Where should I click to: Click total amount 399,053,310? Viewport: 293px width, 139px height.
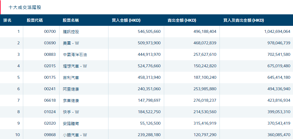279,112
